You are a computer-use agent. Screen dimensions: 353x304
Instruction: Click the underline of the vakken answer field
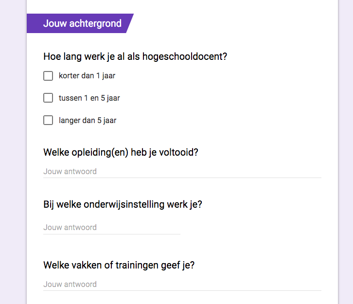pos(182,290)
